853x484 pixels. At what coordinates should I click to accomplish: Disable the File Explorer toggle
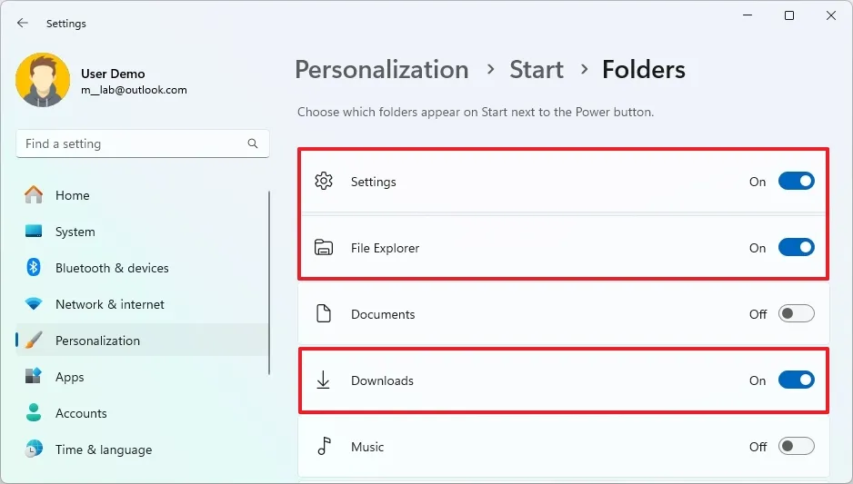click(x=796, y=248)
